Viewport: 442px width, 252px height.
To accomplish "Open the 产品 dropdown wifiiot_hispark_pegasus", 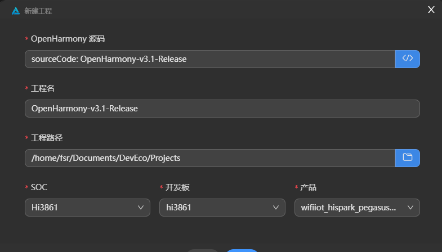I will (357, 208).
